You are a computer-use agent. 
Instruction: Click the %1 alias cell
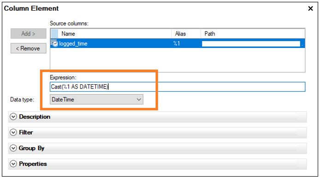(177, 43)
